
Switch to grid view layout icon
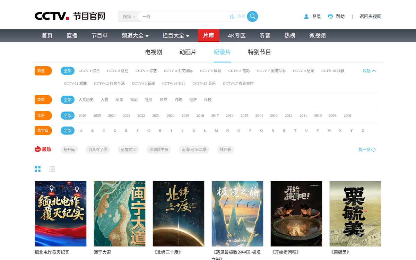[x=37, y=169]
